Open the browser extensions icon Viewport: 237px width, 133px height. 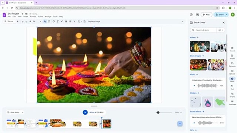tap(224, 8)
